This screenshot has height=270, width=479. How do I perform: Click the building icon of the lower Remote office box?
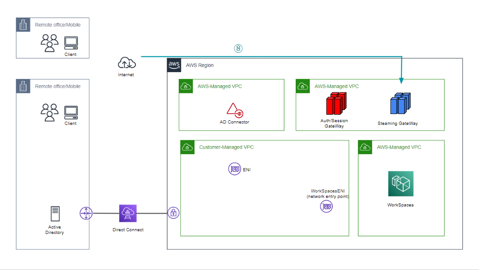[23, 87]
